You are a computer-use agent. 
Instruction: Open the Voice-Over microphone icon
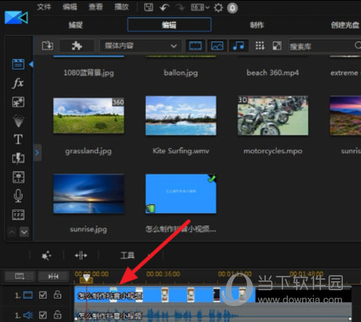[18, 196]
